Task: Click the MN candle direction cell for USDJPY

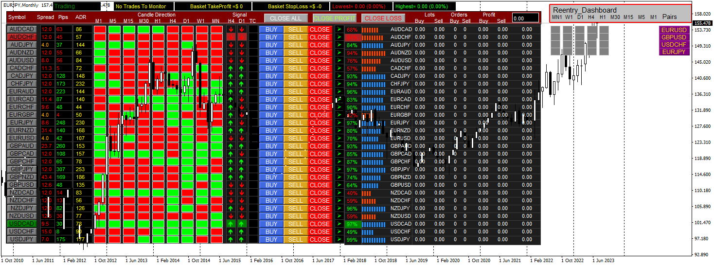Action: click(x=216, y=240)
